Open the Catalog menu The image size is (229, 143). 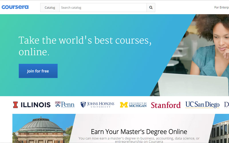click(x=50, y=8)
